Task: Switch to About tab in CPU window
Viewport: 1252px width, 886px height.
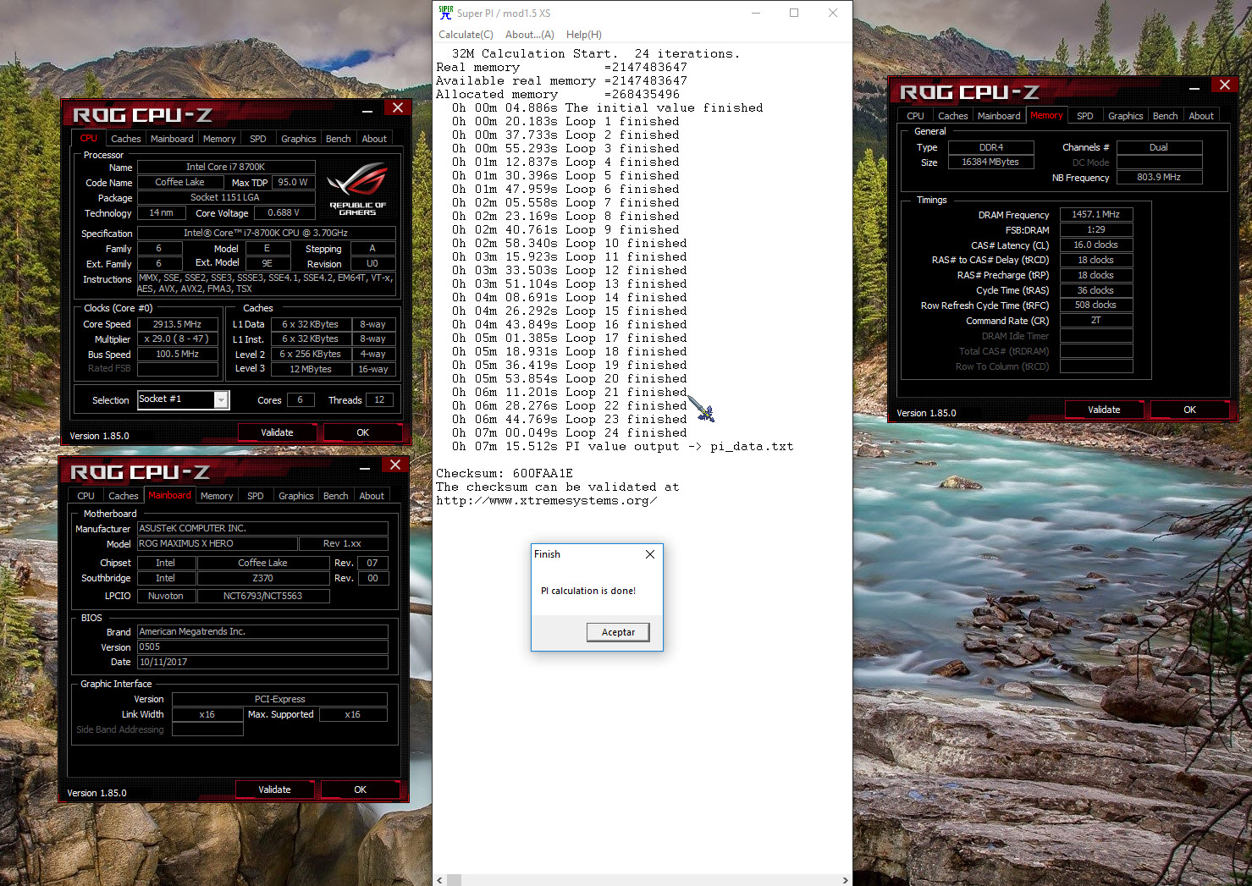Action: pos(374,139)
